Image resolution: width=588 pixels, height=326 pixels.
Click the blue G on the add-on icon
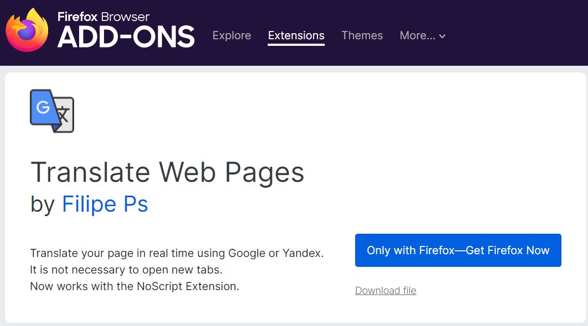(x=44, y=107)
